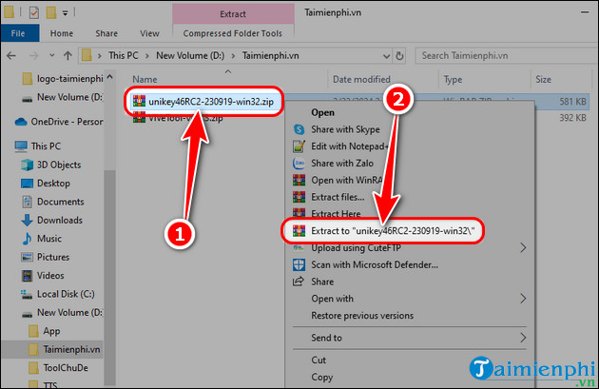Sort files by Date modified column

point(359,79)
